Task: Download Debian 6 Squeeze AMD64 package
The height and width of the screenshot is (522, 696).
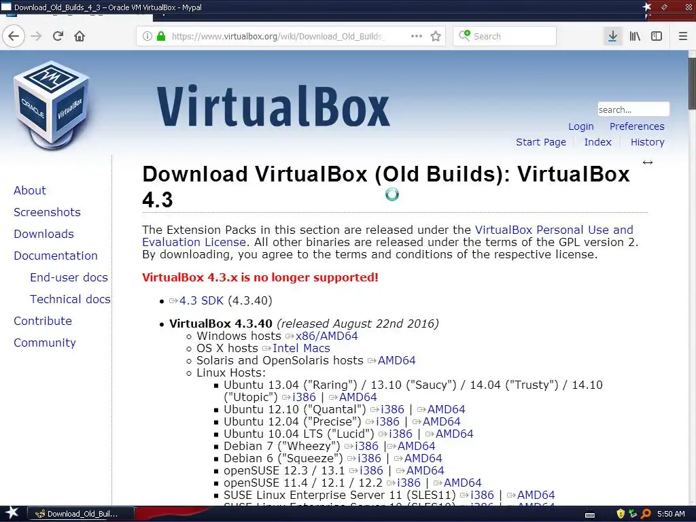Action: (x=423, y=459)
